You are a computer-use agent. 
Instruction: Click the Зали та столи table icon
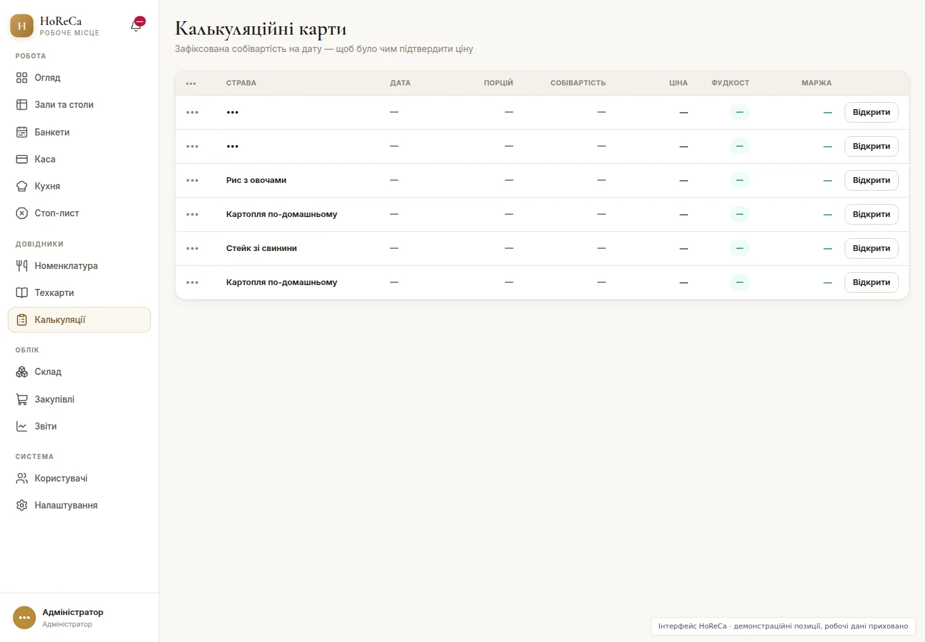tap(22, 105)
